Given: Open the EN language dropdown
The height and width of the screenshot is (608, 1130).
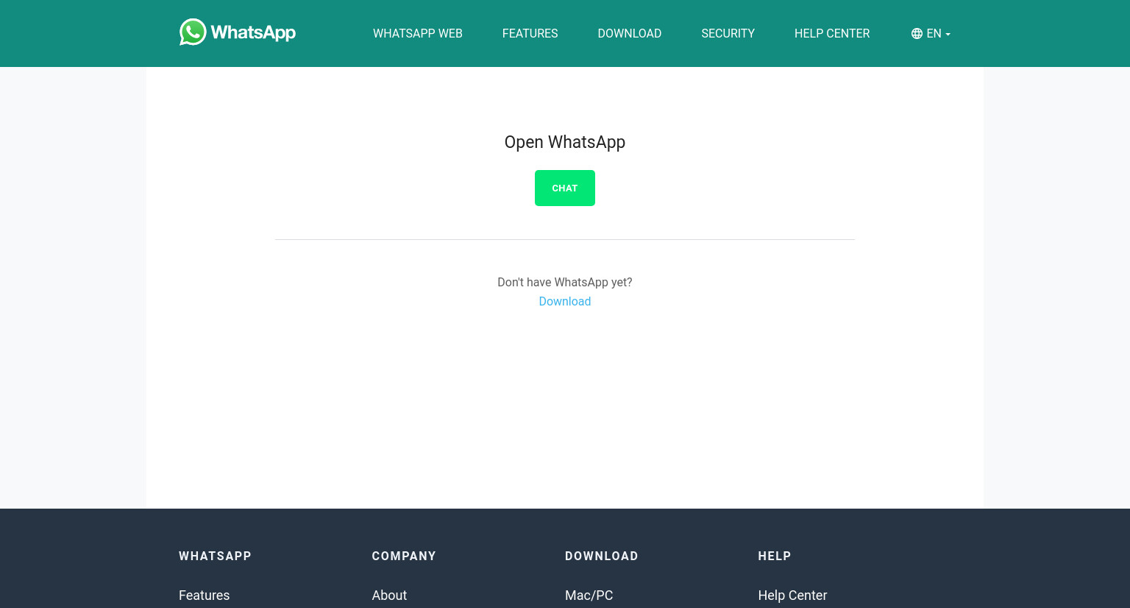Looking at the screenshot, I should [931, 34].
